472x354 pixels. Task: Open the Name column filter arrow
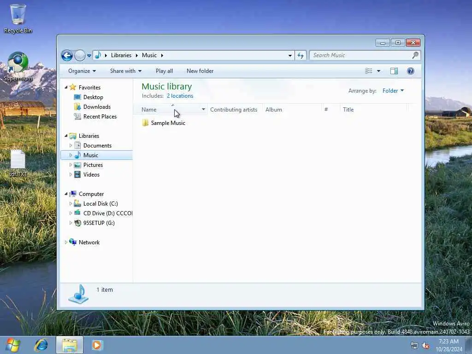(x=203, y=110)
